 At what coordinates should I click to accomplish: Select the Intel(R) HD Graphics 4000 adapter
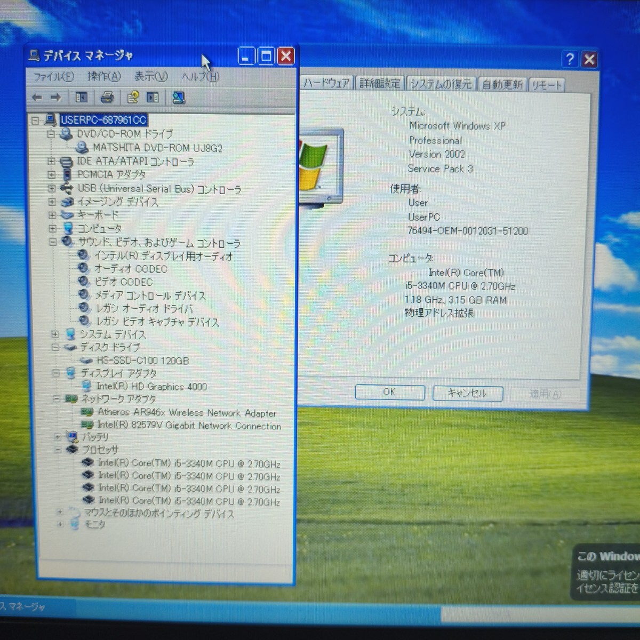pos(151,387)
